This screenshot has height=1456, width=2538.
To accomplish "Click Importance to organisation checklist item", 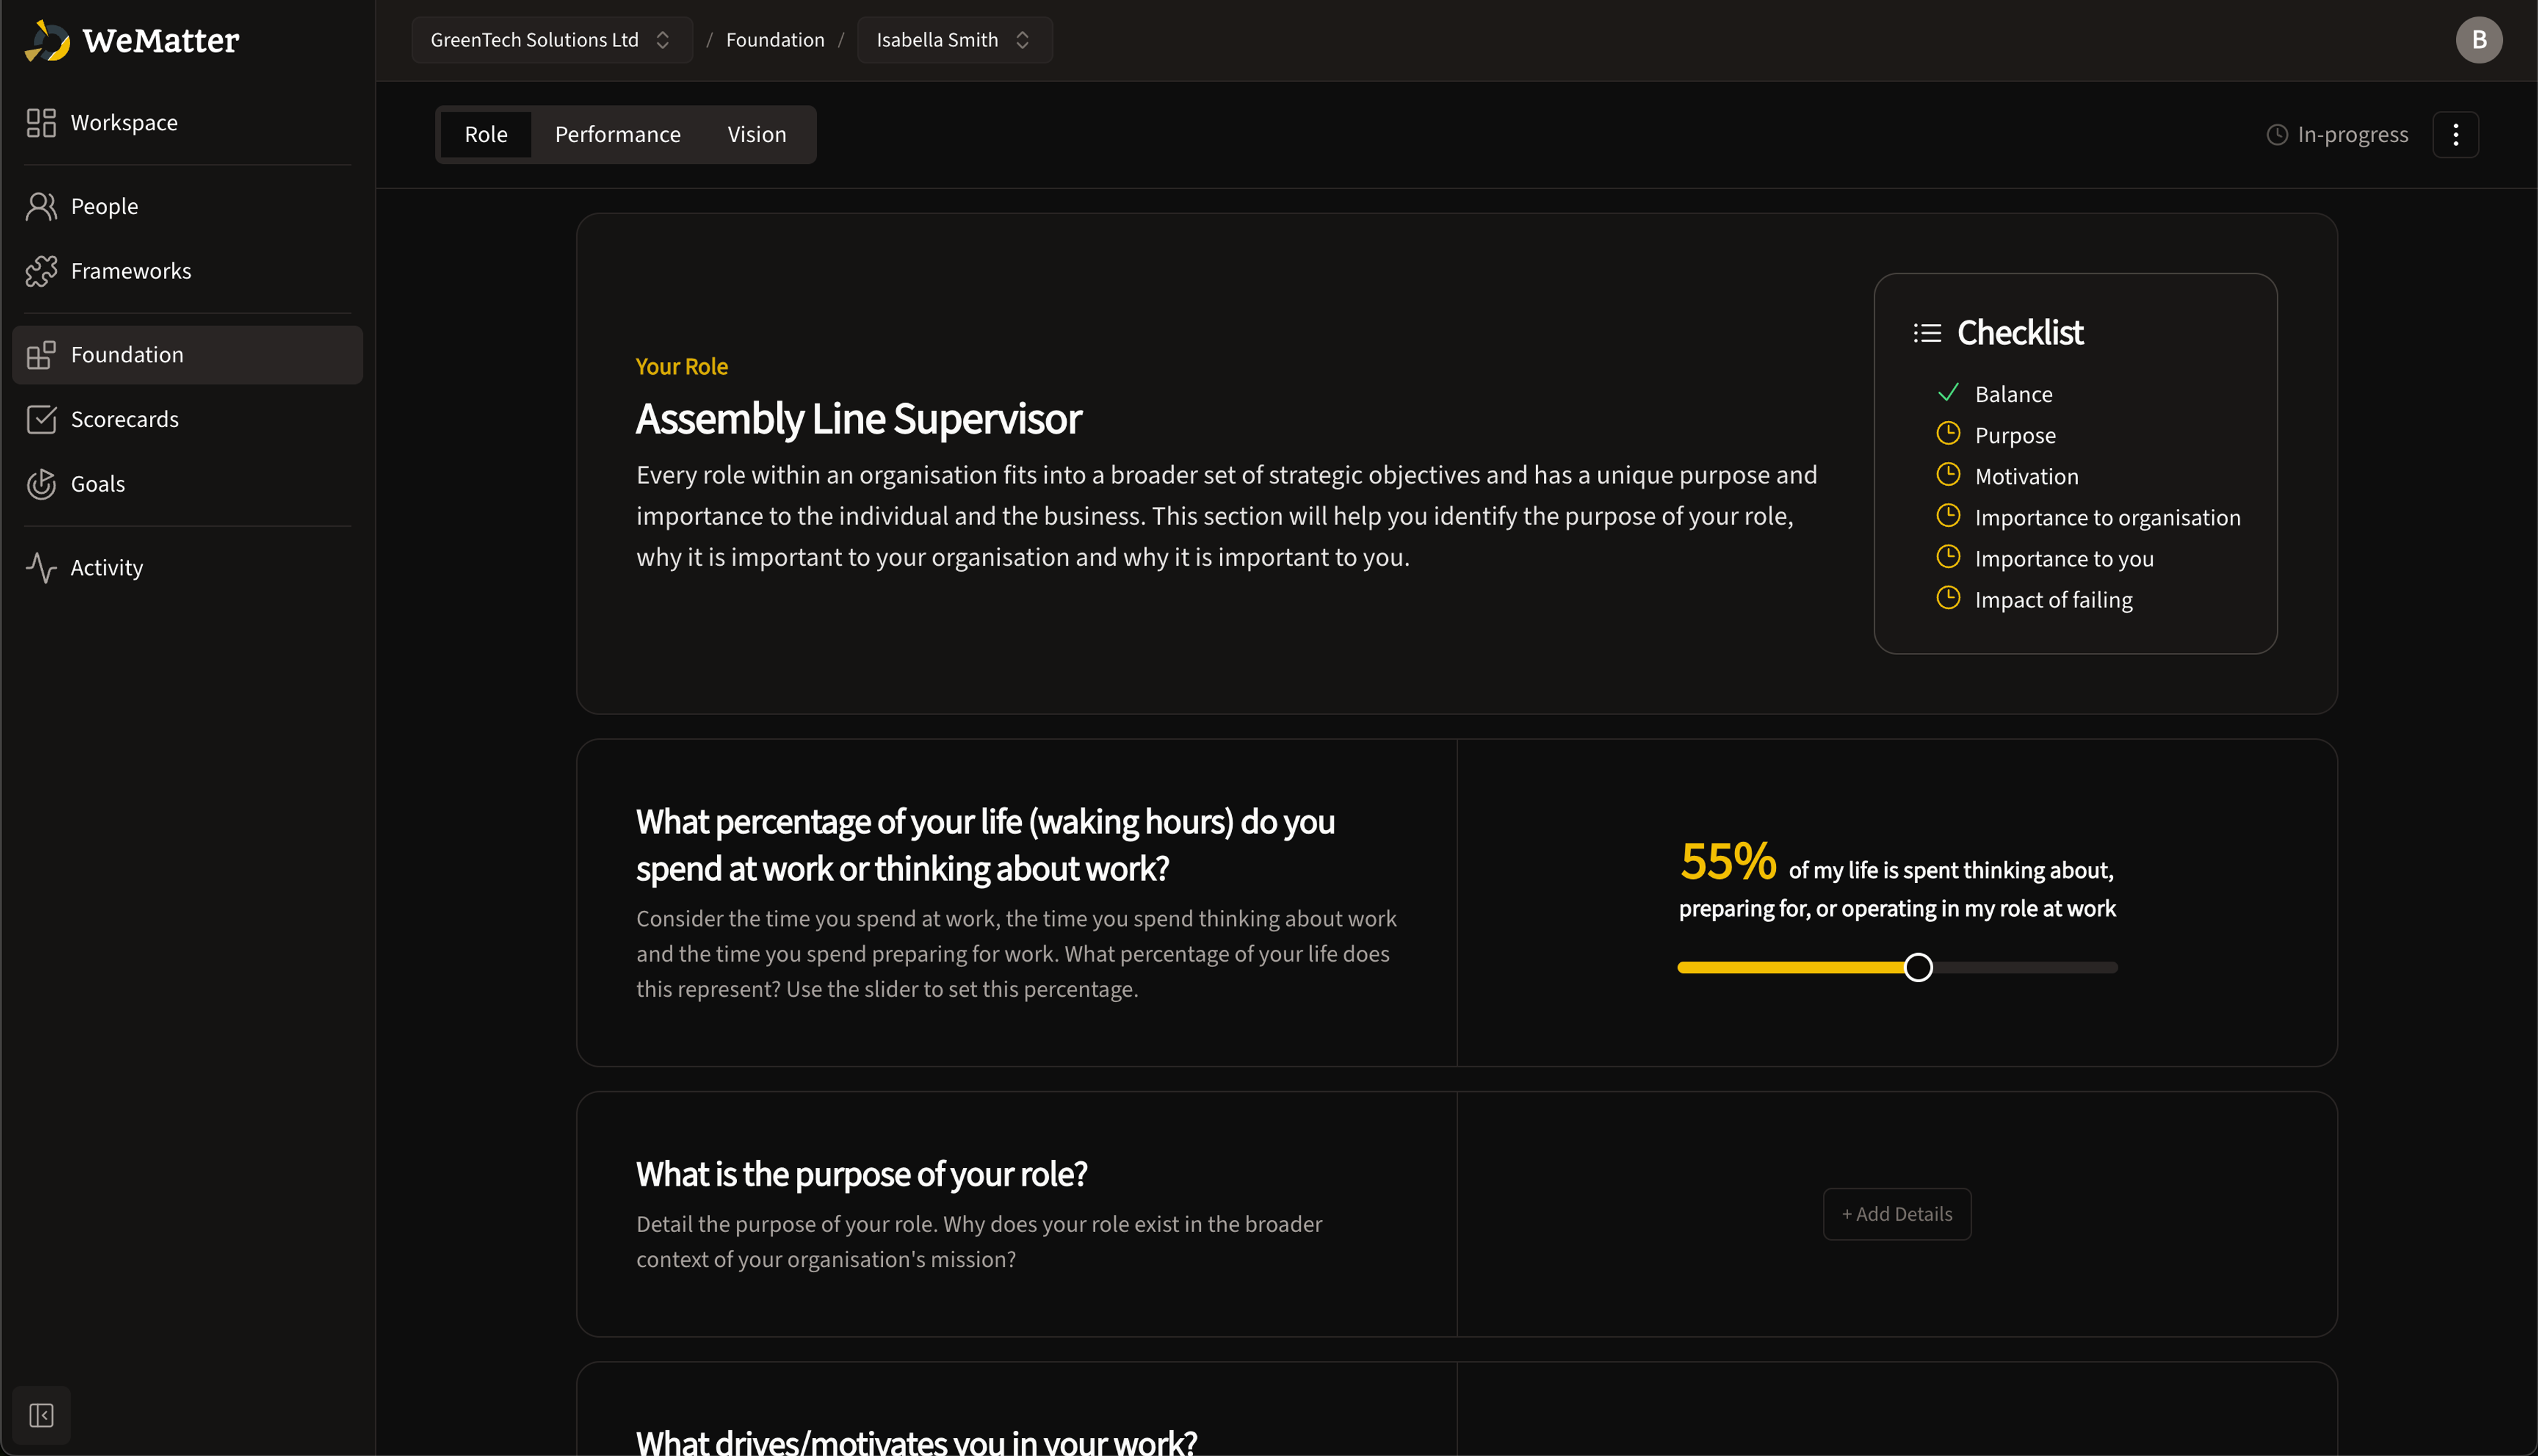I will (2107, 517).
